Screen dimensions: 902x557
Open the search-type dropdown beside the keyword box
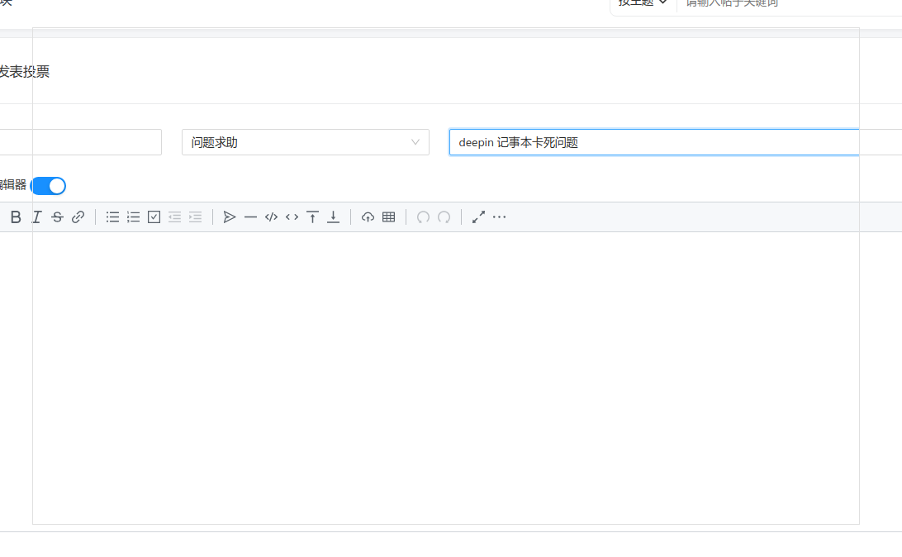click(643, 2)
